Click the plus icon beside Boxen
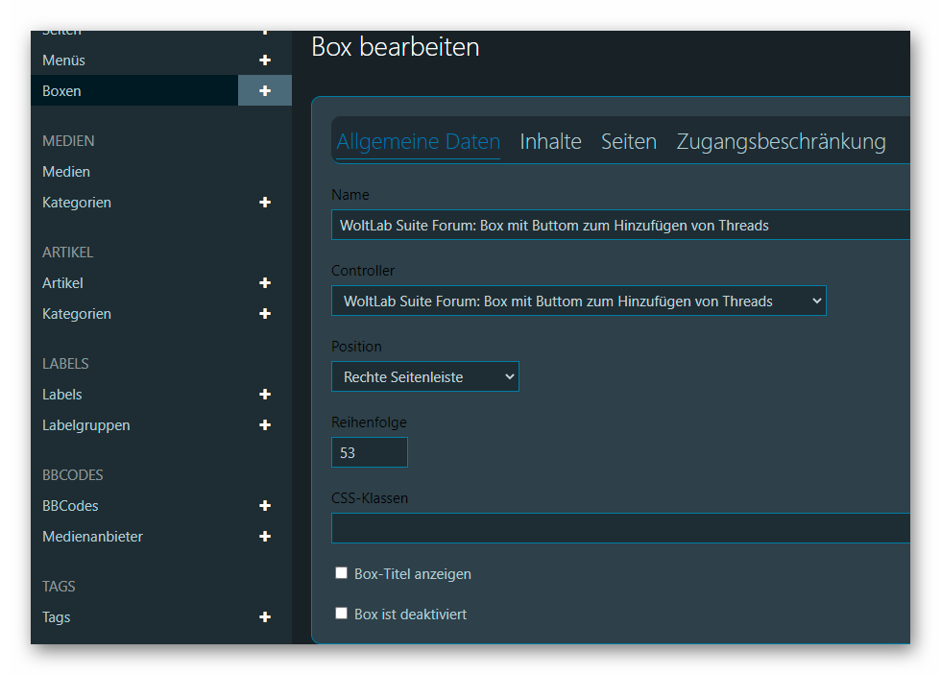The width and height of the screenshot is (941, 675). click(265, 91)
